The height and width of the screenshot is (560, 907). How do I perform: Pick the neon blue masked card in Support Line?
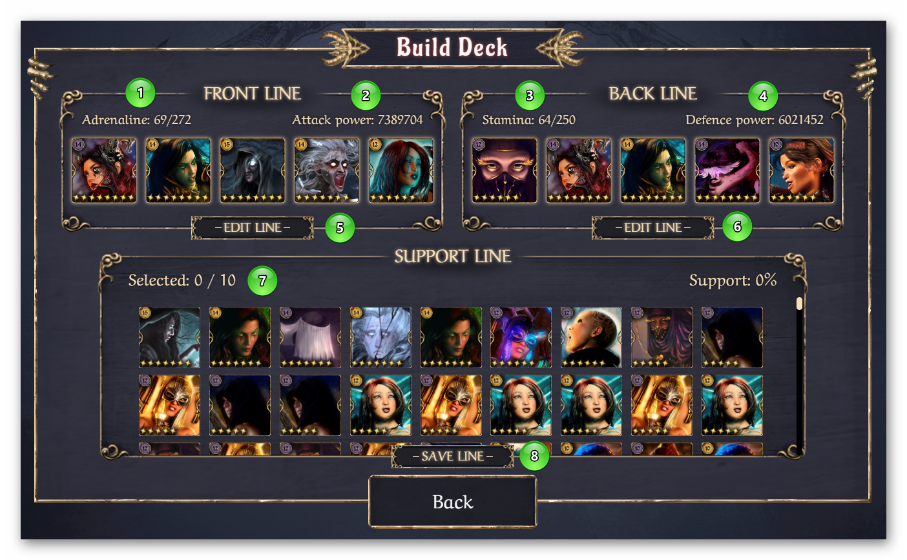[x=521, y=337]
